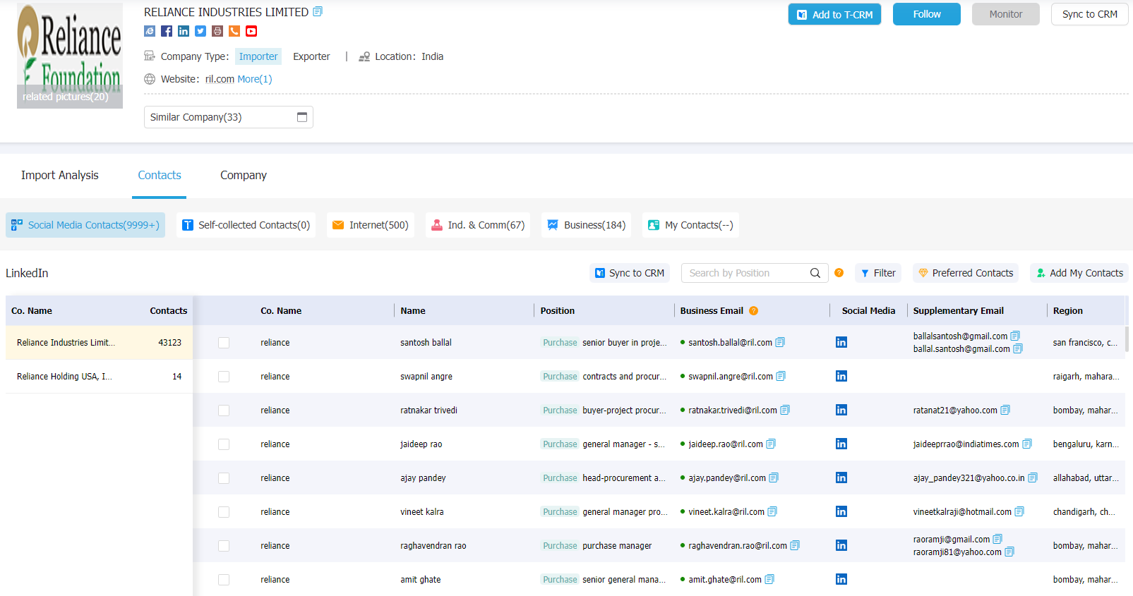Click the Follow button
Screen dimensions: 1133x596
[927, 14]
